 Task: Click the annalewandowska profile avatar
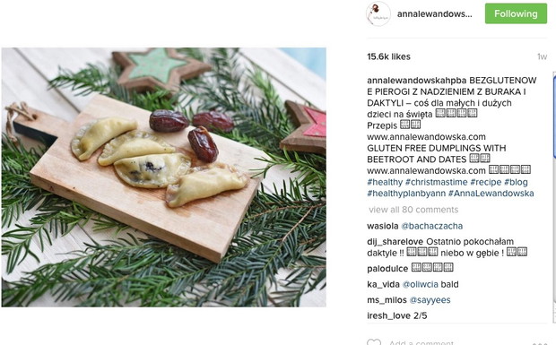(x=378, y=13)
